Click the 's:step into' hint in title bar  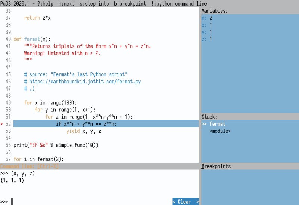click(94, 4)
